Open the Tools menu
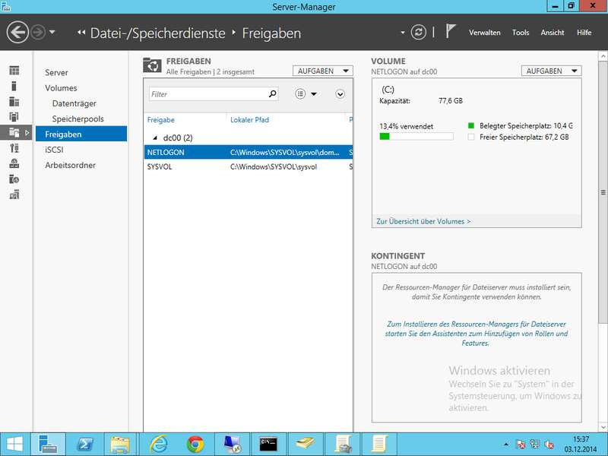Viewport: 608px width, 456px height. point(521,33)
